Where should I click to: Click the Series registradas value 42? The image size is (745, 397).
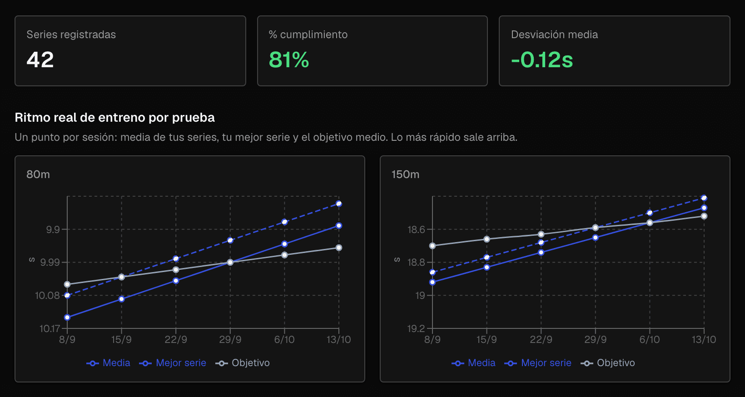coord(40,60)
